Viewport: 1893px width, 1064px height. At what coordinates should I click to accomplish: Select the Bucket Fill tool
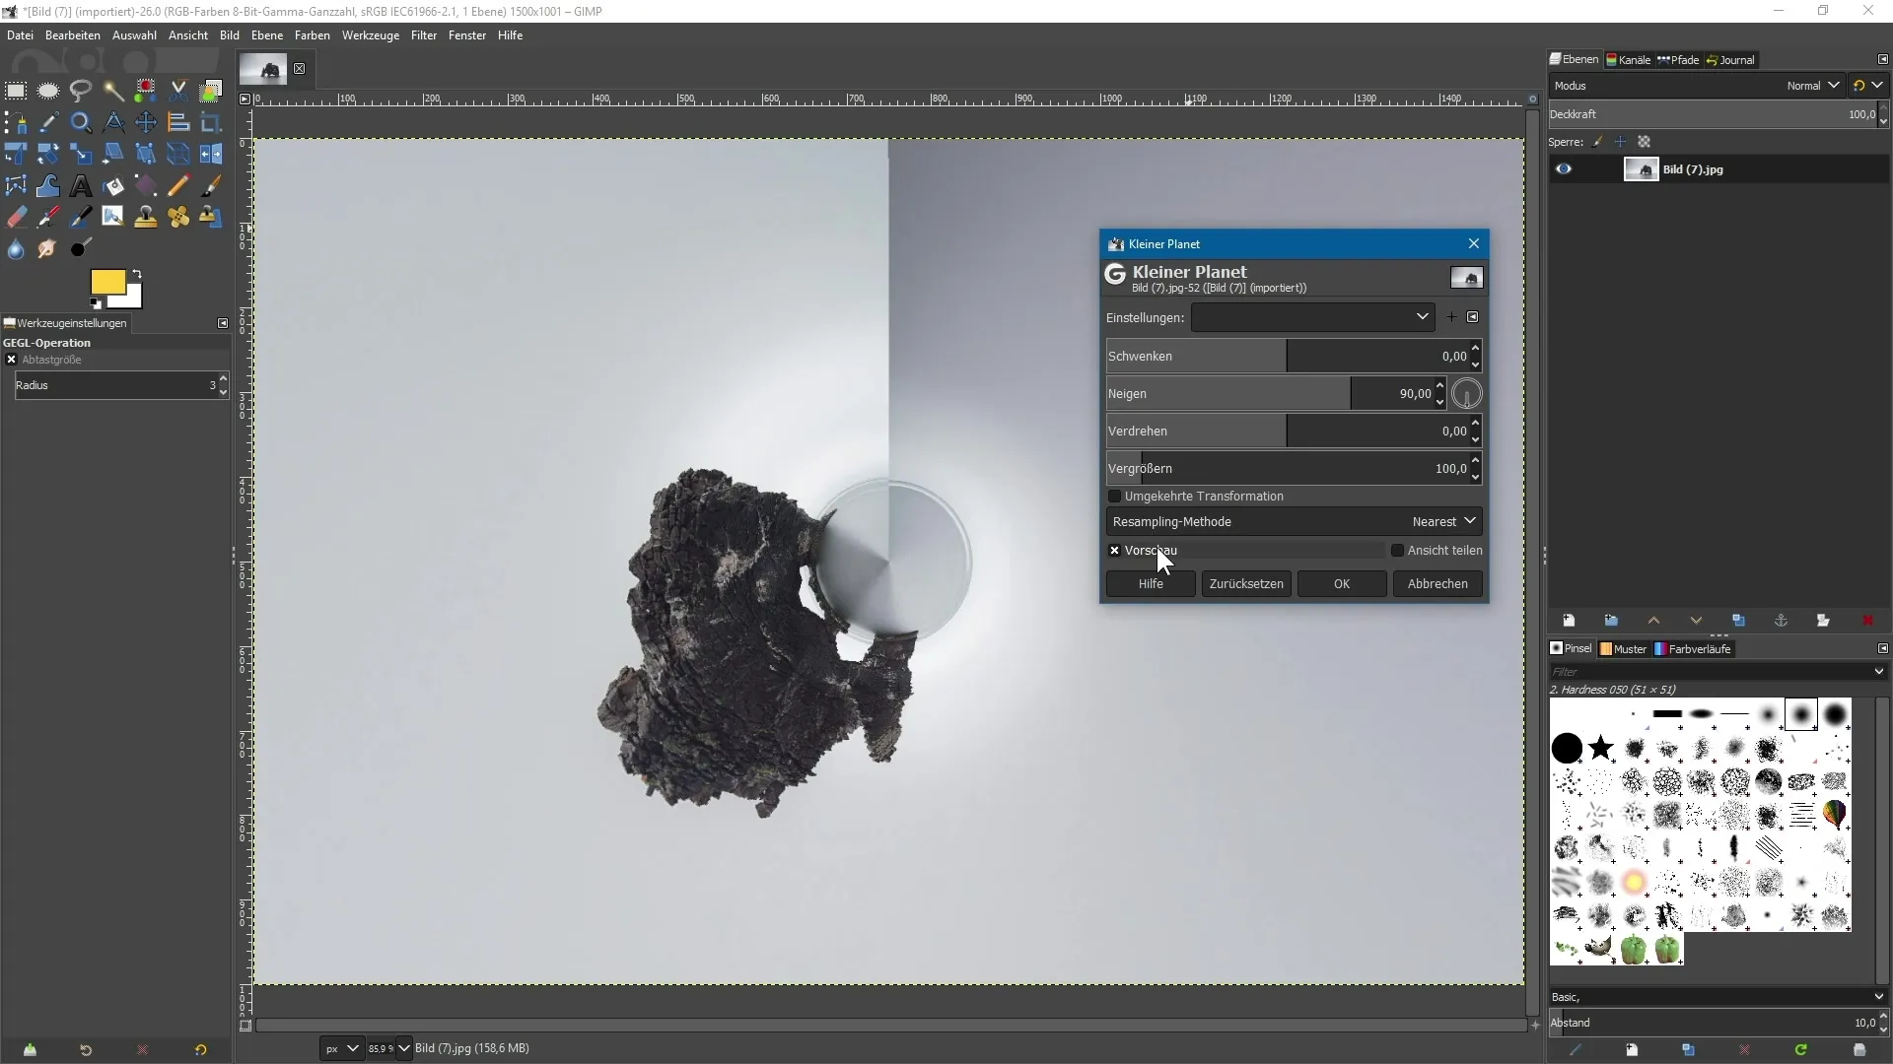[x=113, y=186]
